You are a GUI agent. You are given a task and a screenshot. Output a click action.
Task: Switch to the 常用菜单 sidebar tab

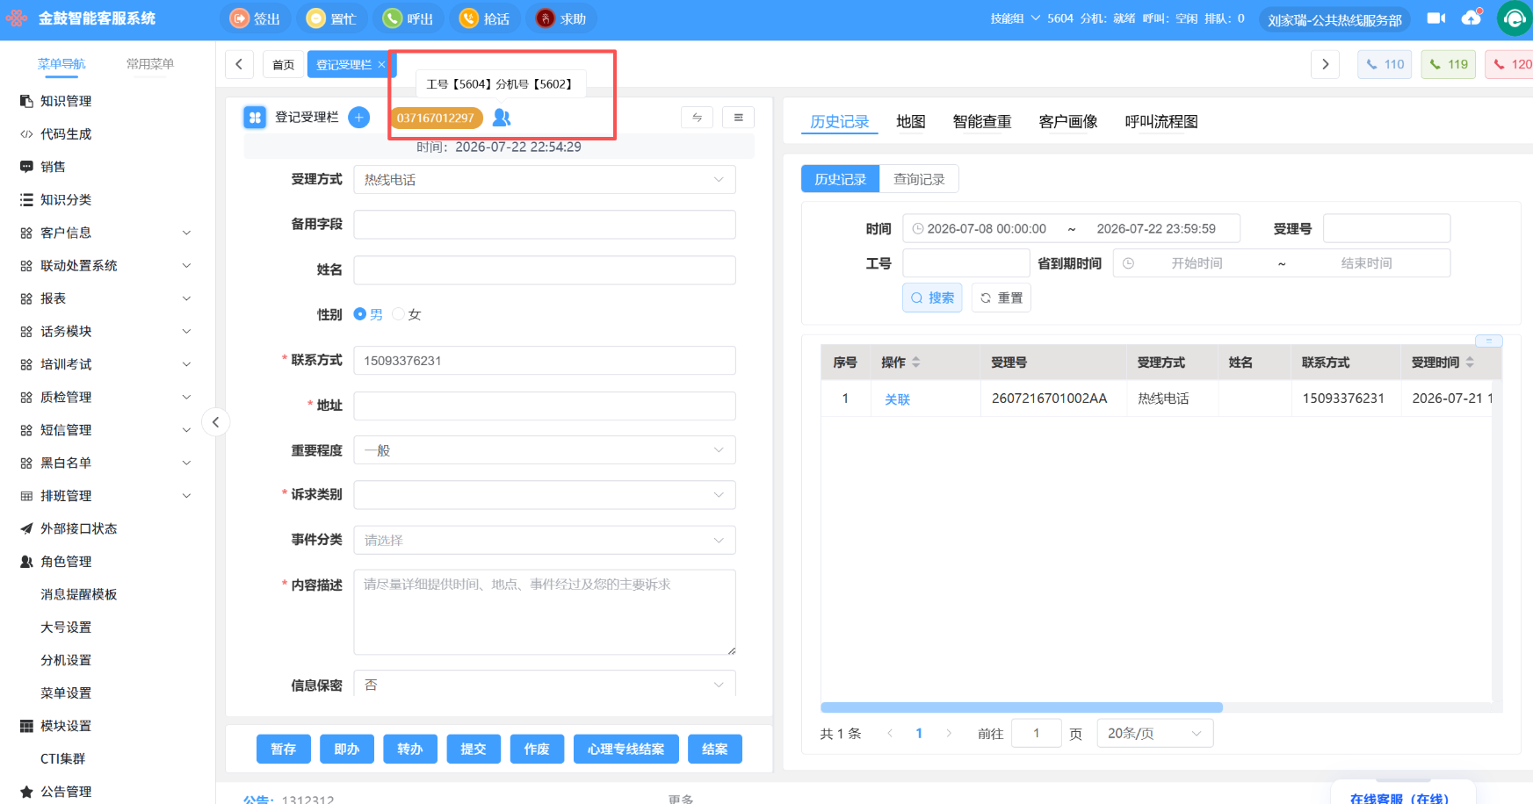pyautogui.click(x=150, y=64)
